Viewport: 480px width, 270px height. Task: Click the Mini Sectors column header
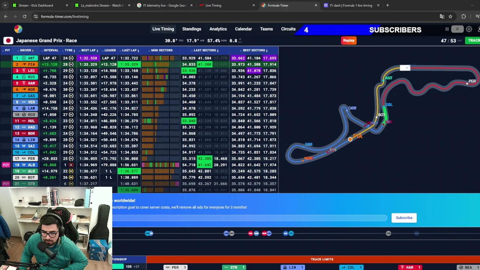point(162,50)
